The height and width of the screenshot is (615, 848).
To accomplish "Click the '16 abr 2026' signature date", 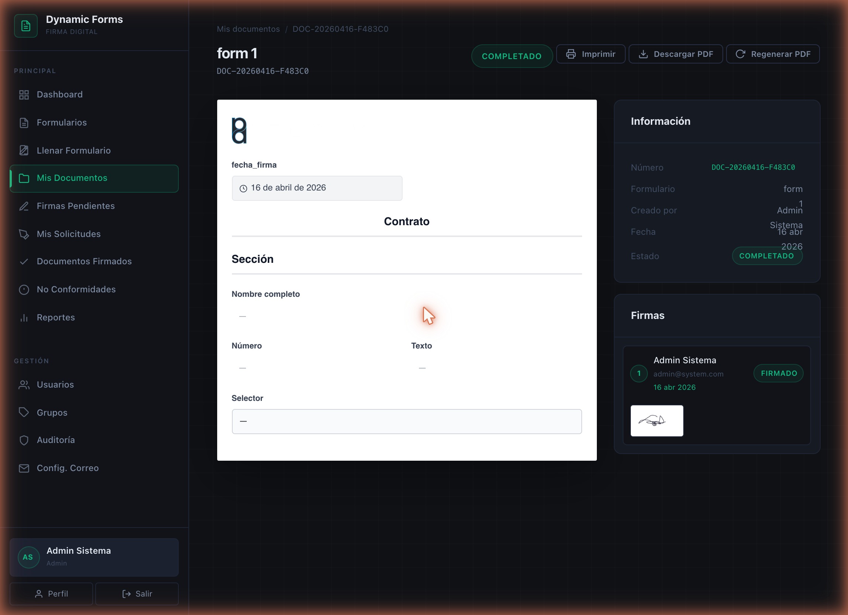I will (674, 388).
